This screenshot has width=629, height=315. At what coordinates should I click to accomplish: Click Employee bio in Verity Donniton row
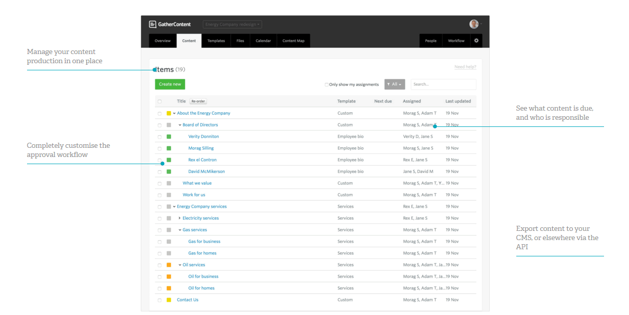click(350, 137)
